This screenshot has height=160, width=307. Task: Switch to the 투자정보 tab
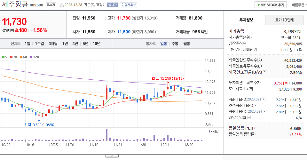(x=246, y=20)
